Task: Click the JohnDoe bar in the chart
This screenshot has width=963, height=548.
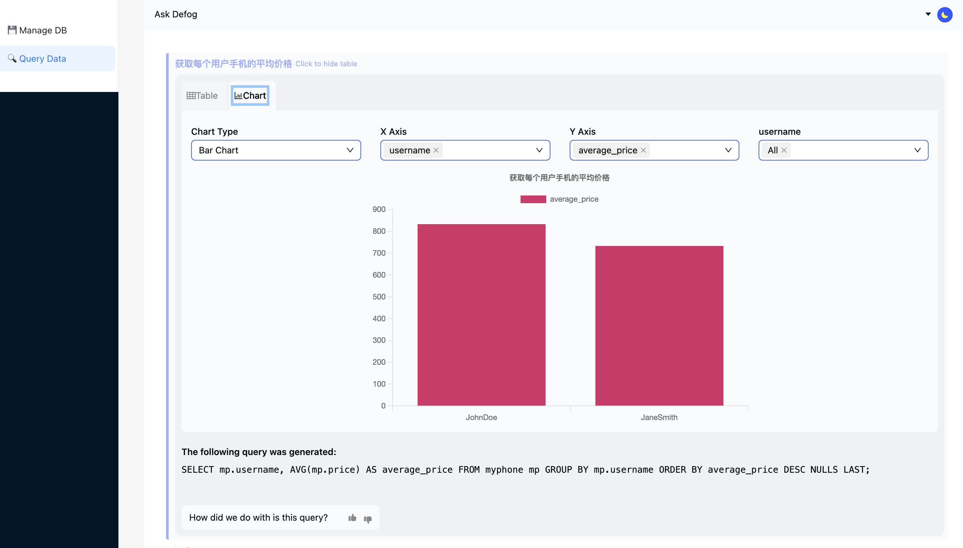Action: tap(481, 315)
